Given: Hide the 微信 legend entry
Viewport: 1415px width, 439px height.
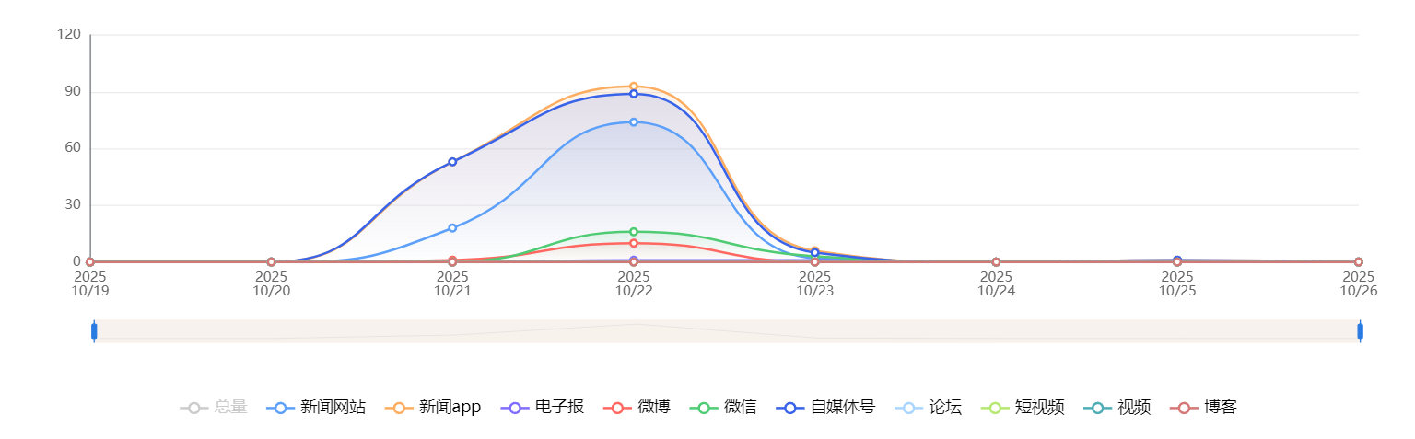Looking at the screenshot, I should point(723,408).
